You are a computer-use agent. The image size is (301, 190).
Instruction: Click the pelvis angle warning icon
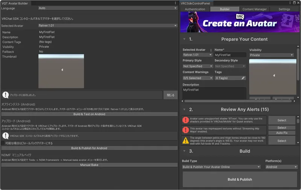tap(185, 140)
